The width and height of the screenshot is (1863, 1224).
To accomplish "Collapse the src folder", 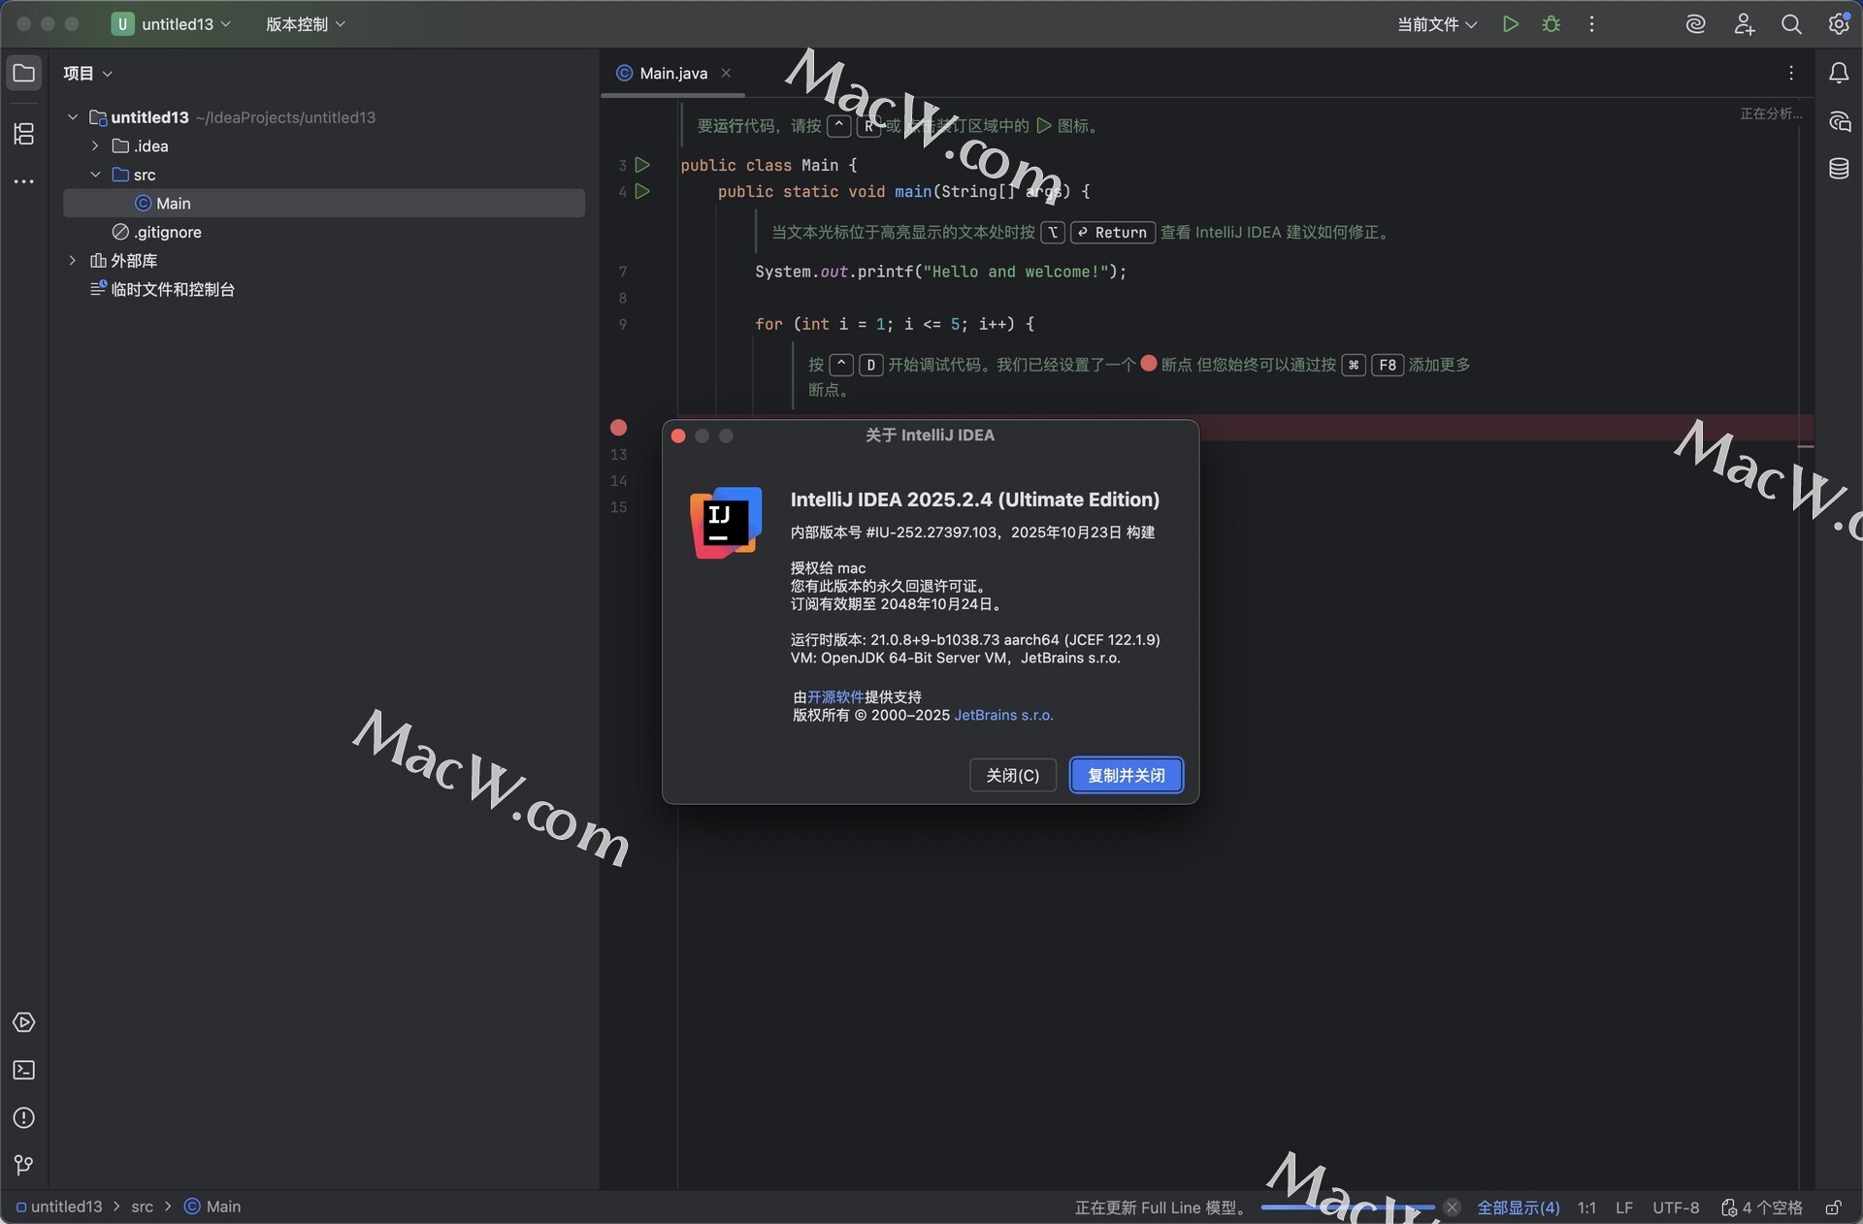I will tap(95, 175).
